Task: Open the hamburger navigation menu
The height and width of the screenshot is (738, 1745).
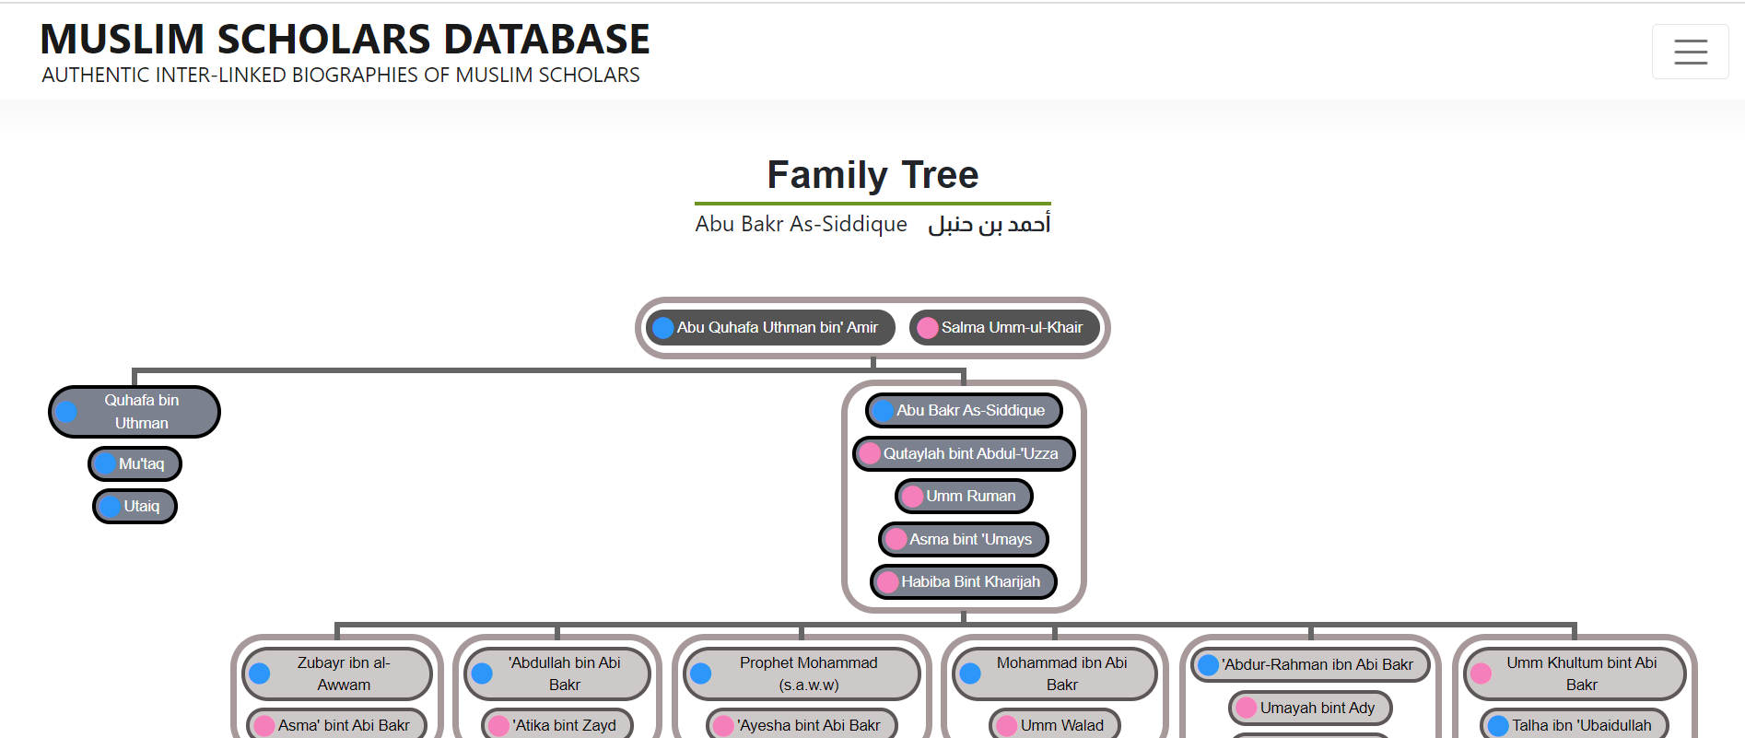Action: click(1690, 52)
